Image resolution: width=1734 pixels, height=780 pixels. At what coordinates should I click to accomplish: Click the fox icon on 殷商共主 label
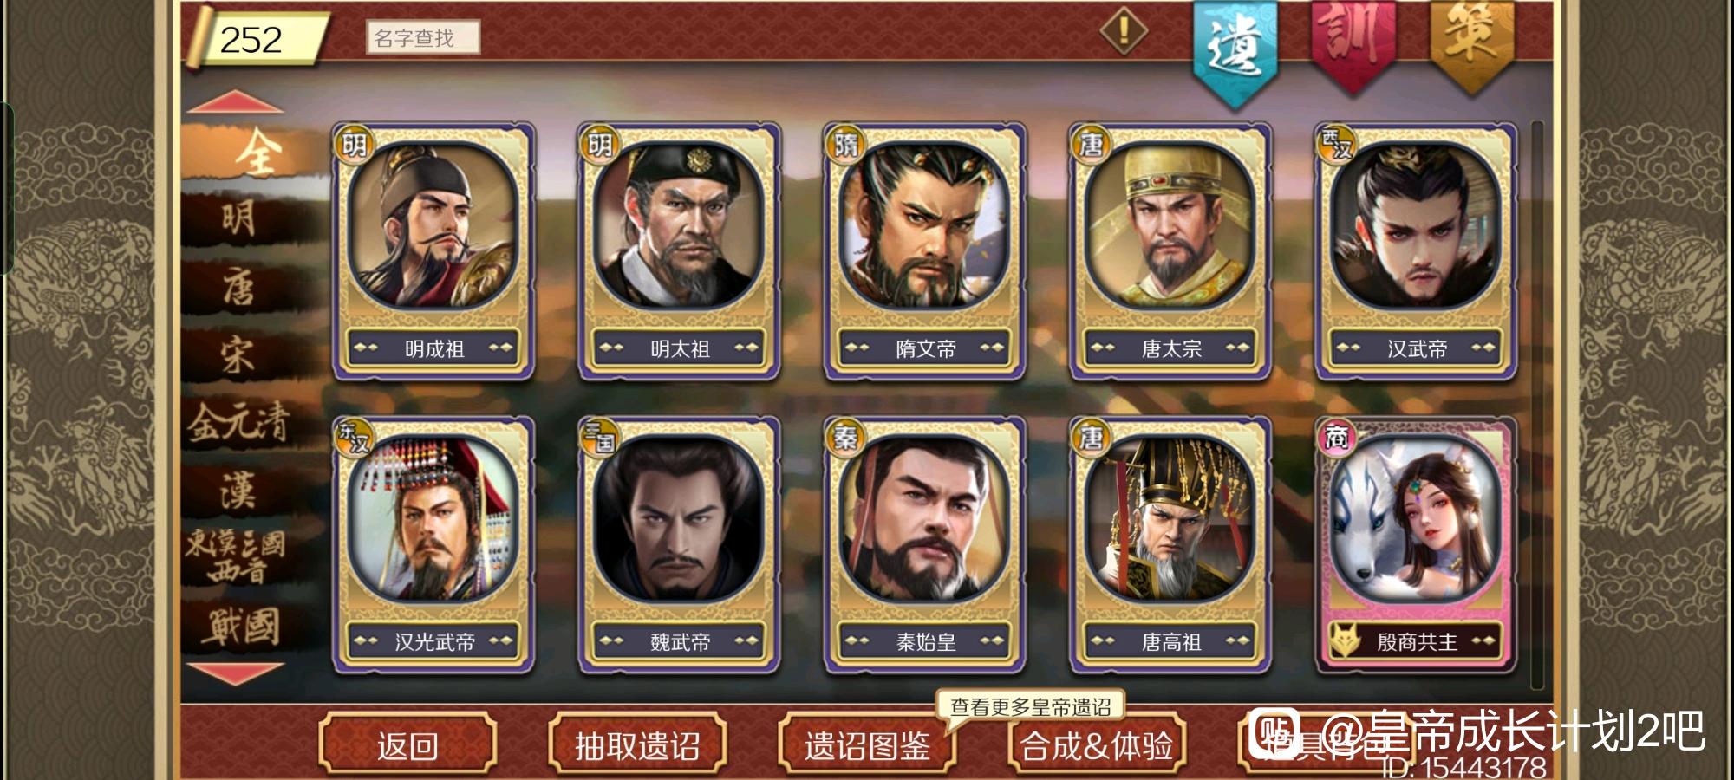coord(1345,641)
